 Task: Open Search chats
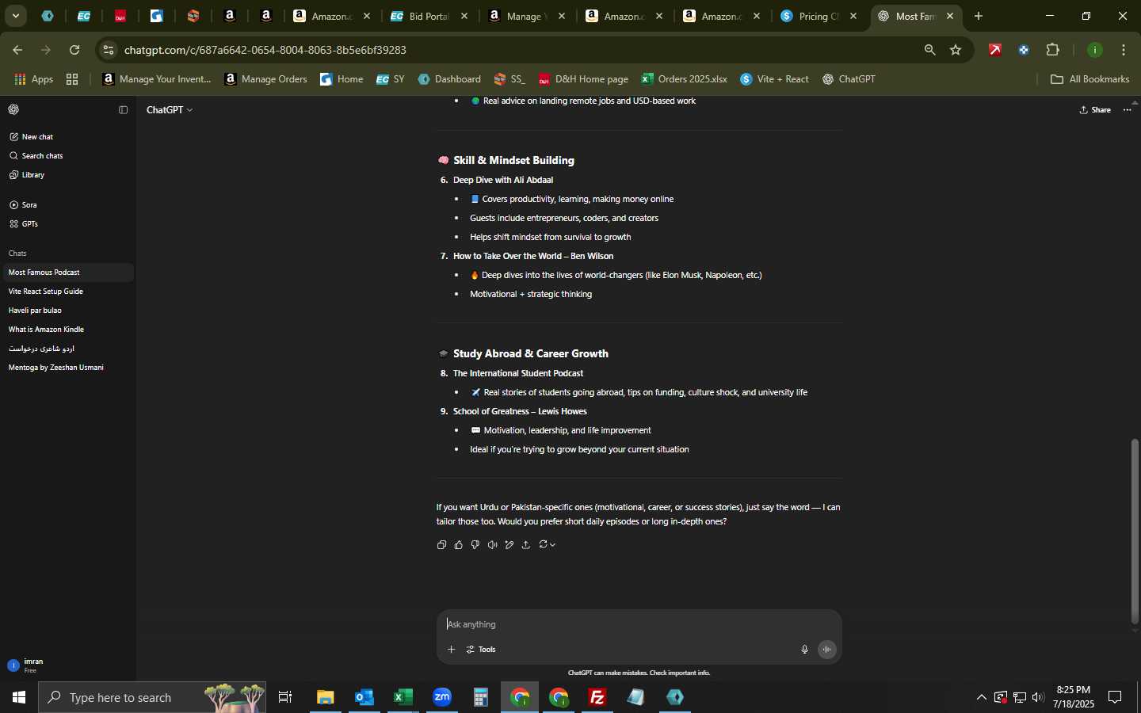pos(67,156)
